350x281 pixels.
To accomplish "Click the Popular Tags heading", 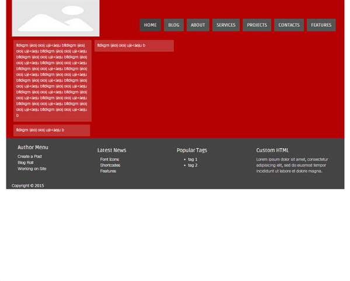I will (192, 150).
